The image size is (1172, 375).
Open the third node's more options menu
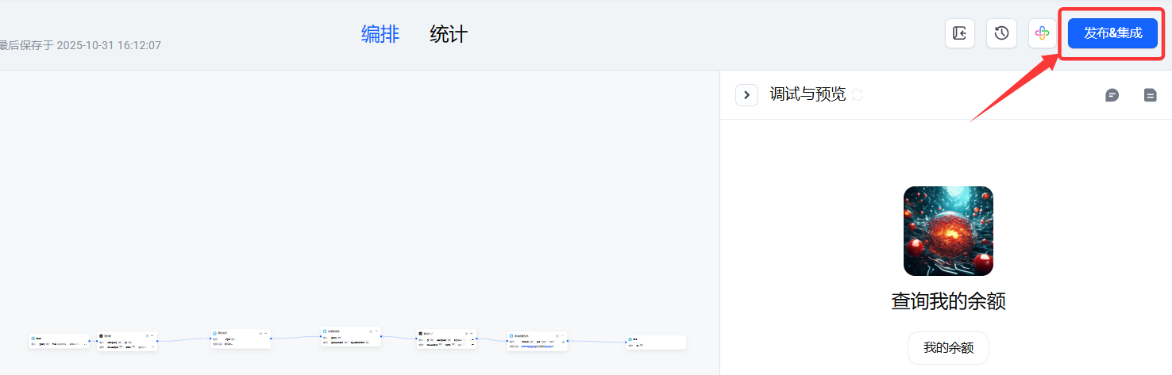pos(266,332)
